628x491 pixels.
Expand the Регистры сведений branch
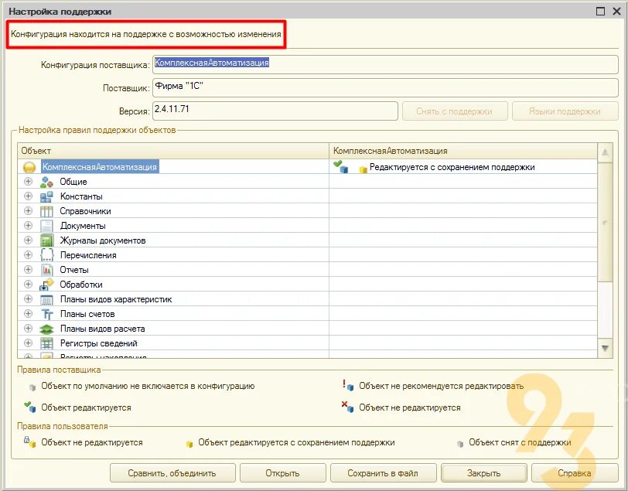[x=28, y=343]
